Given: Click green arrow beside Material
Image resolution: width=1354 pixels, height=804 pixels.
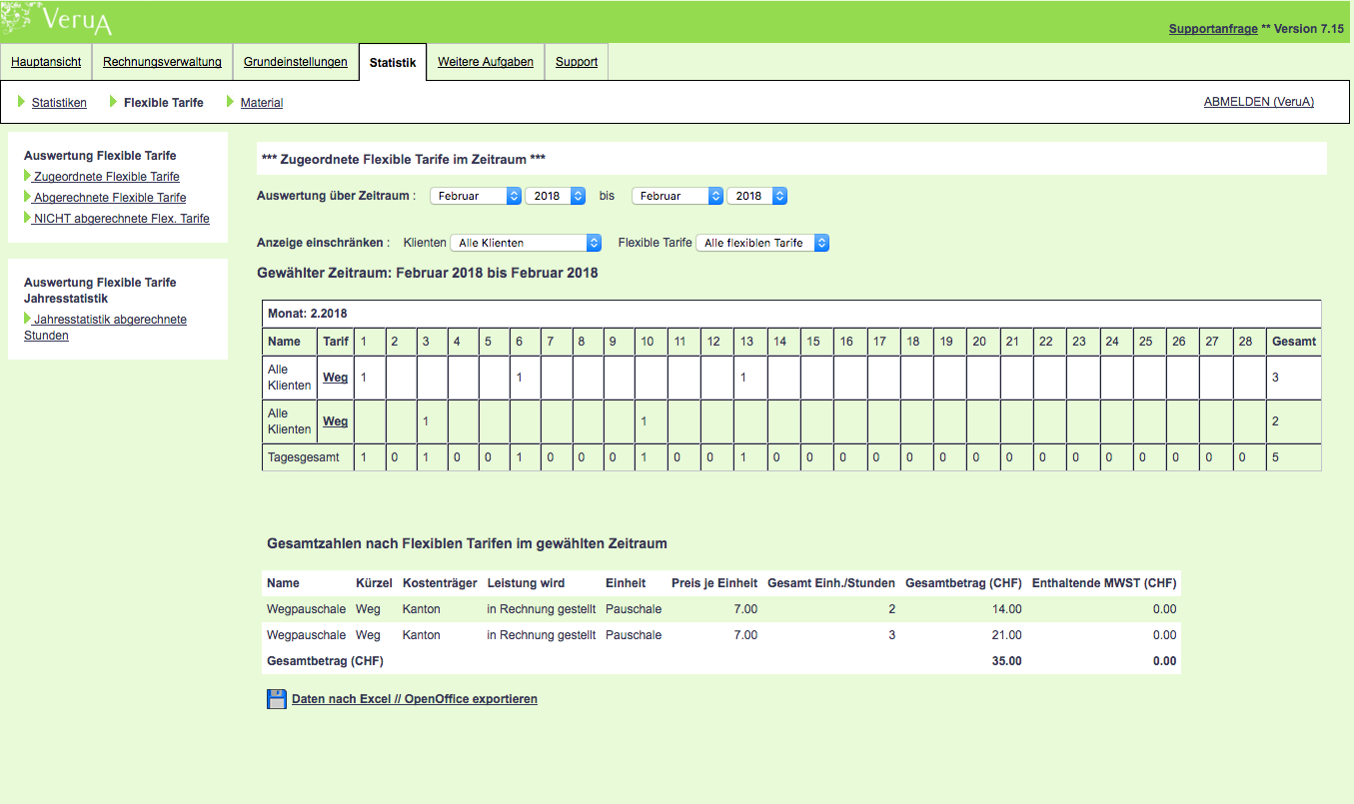Looking at the screenshot, I should (231, 102).
